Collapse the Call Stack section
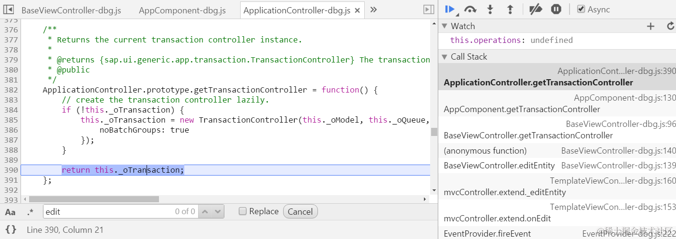Viewport: 676px width, 239px height. pos(444,57)
